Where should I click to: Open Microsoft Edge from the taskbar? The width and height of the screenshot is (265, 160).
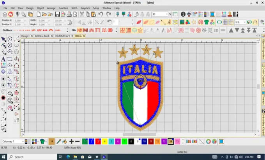[x=68, y=157]
